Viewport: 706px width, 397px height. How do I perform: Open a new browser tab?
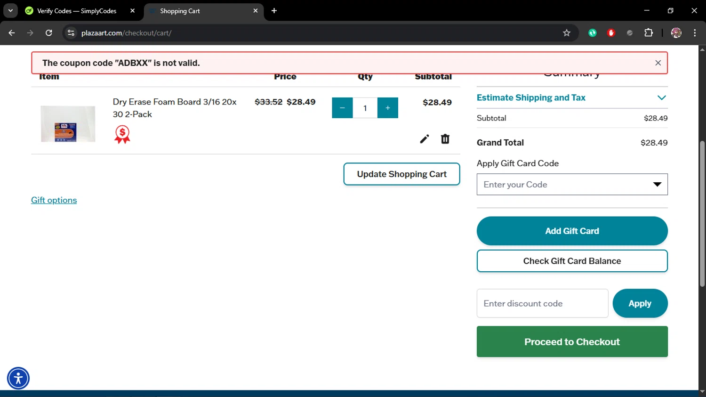click(x=274, y=11)
